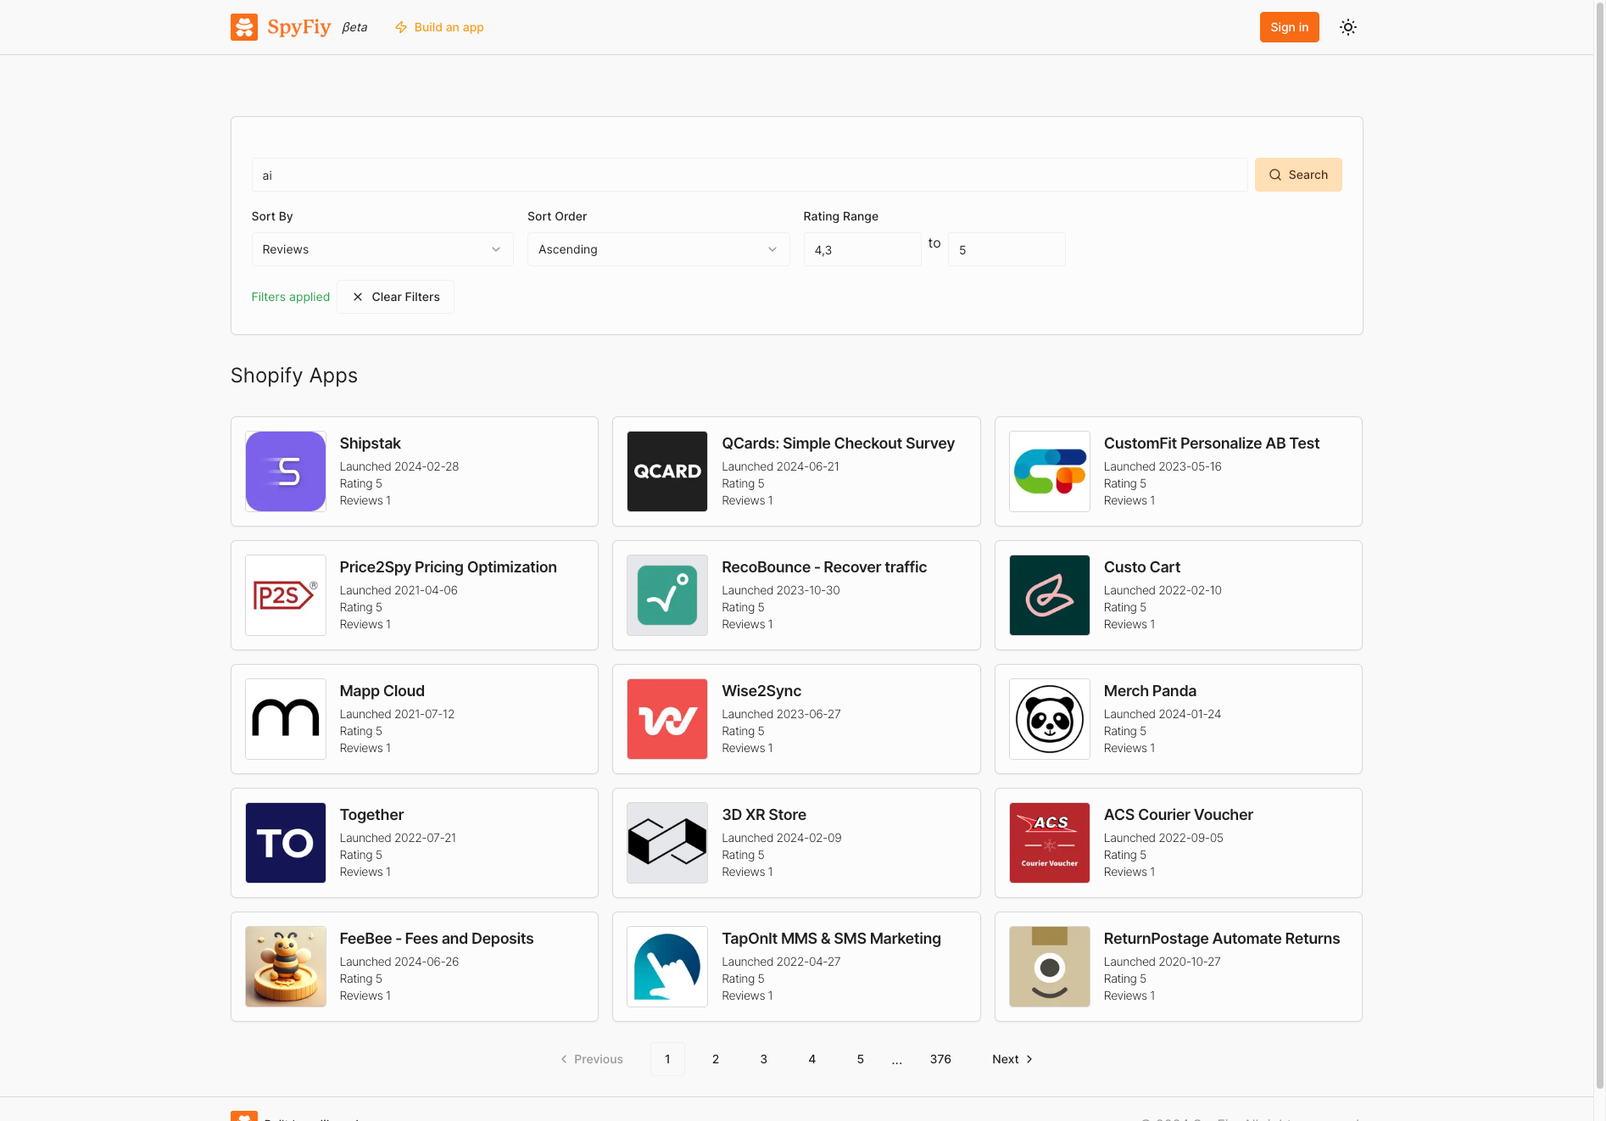The width and height of the screenshot is (1606, 1121).
Task: Click the minimum rating field showing 4,3
Action: tap(862, 249)
